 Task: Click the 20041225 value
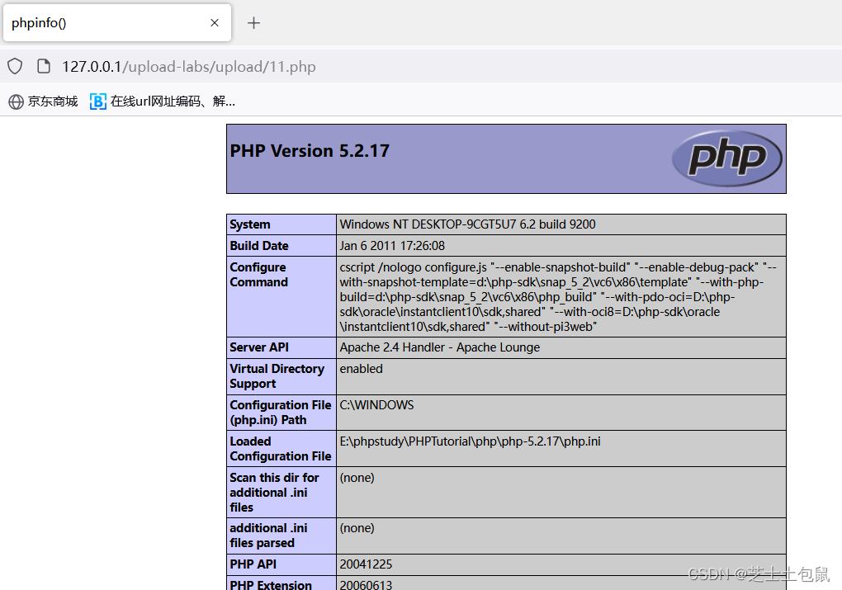click(x=366, y=564)
